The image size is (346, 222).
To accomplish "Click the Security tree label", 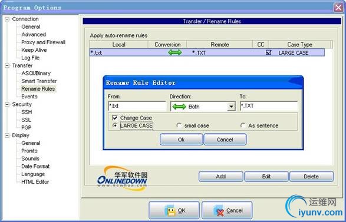I will coord(22,104).
